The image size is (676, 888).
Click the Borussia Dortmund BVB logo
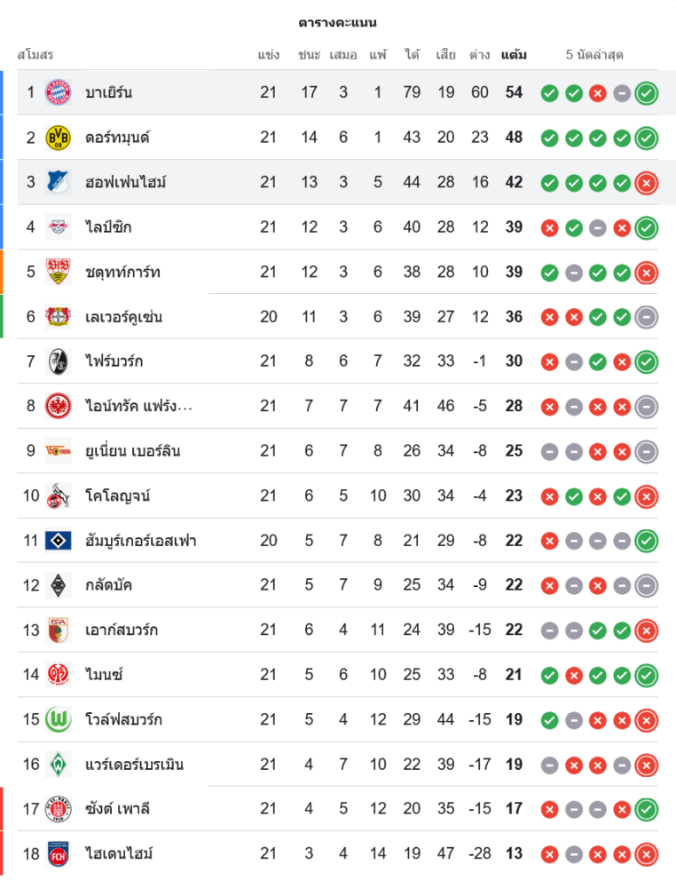58,138
